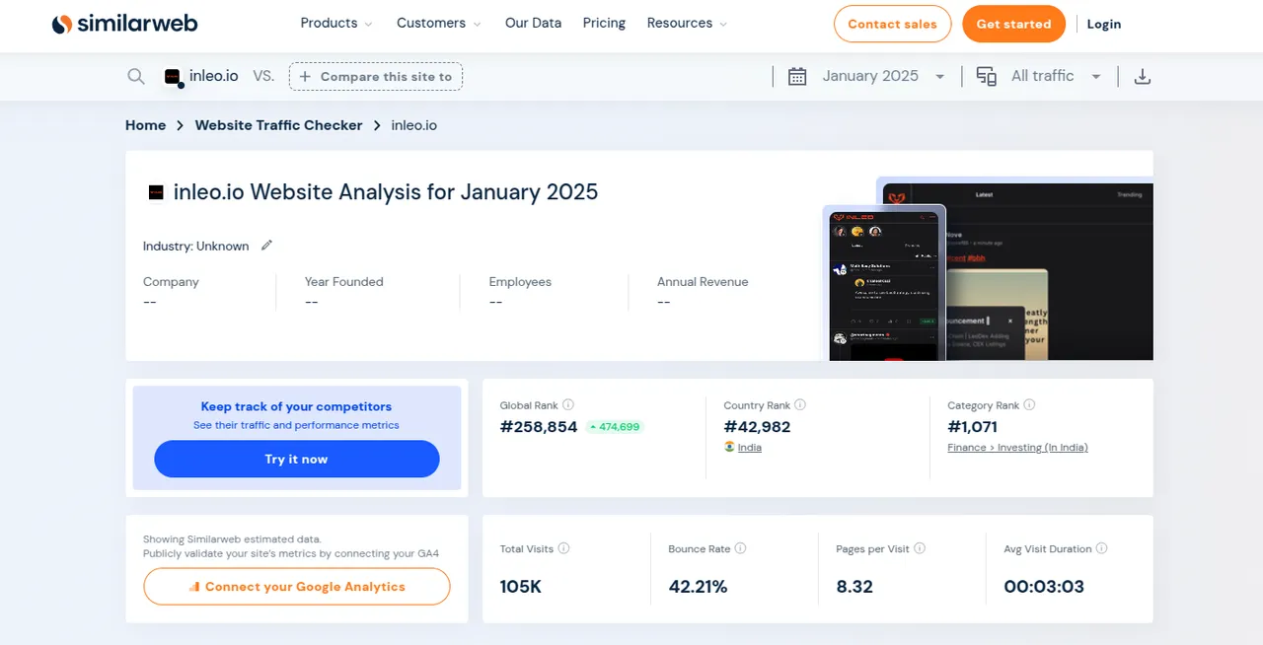Click the inleo.io breadcrumb text
The image size is (1263, 645).
(x=413, y=125)
